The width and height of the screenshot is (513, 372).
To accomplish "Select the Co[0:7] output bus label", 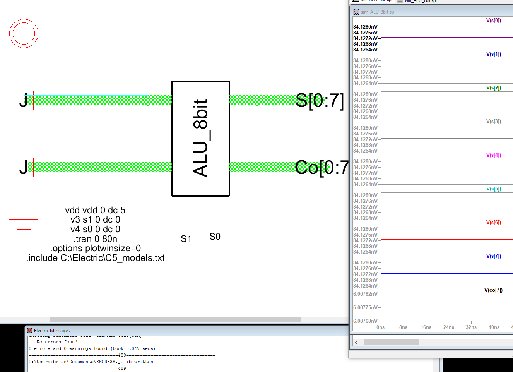I will [x=321, y=168].
